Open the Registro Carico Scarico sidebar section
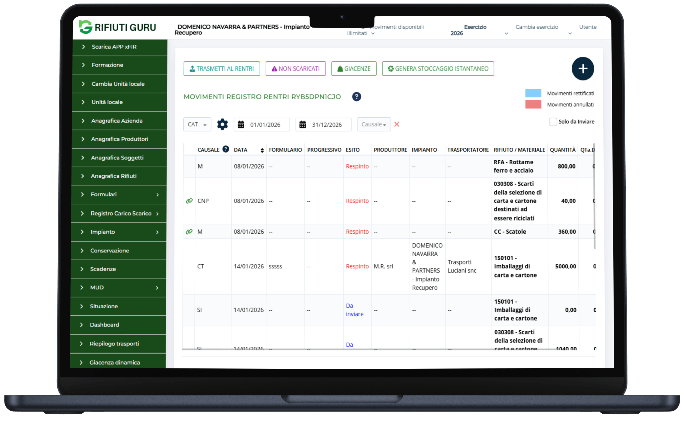The height and width of the screenshot is (423, 684). click(x=120, y=213)
